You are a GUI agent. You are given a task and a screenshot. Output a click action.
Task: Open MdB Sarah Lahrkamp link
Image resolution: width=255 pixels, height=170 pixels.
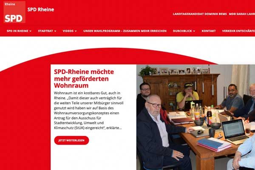242,14
